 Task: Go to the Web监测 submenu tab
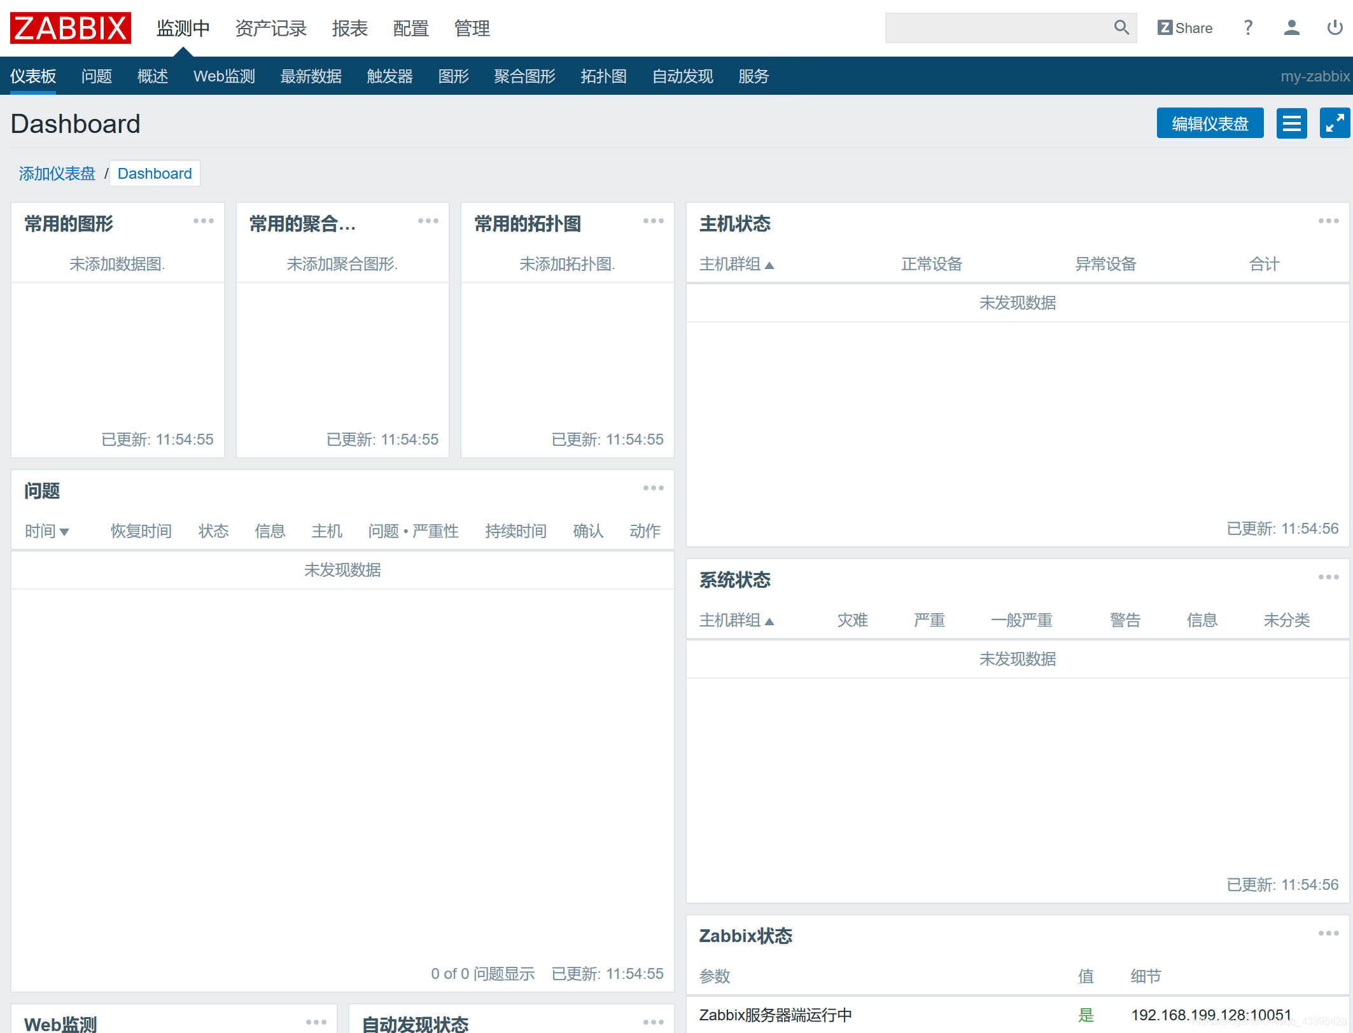coord(224,76)
